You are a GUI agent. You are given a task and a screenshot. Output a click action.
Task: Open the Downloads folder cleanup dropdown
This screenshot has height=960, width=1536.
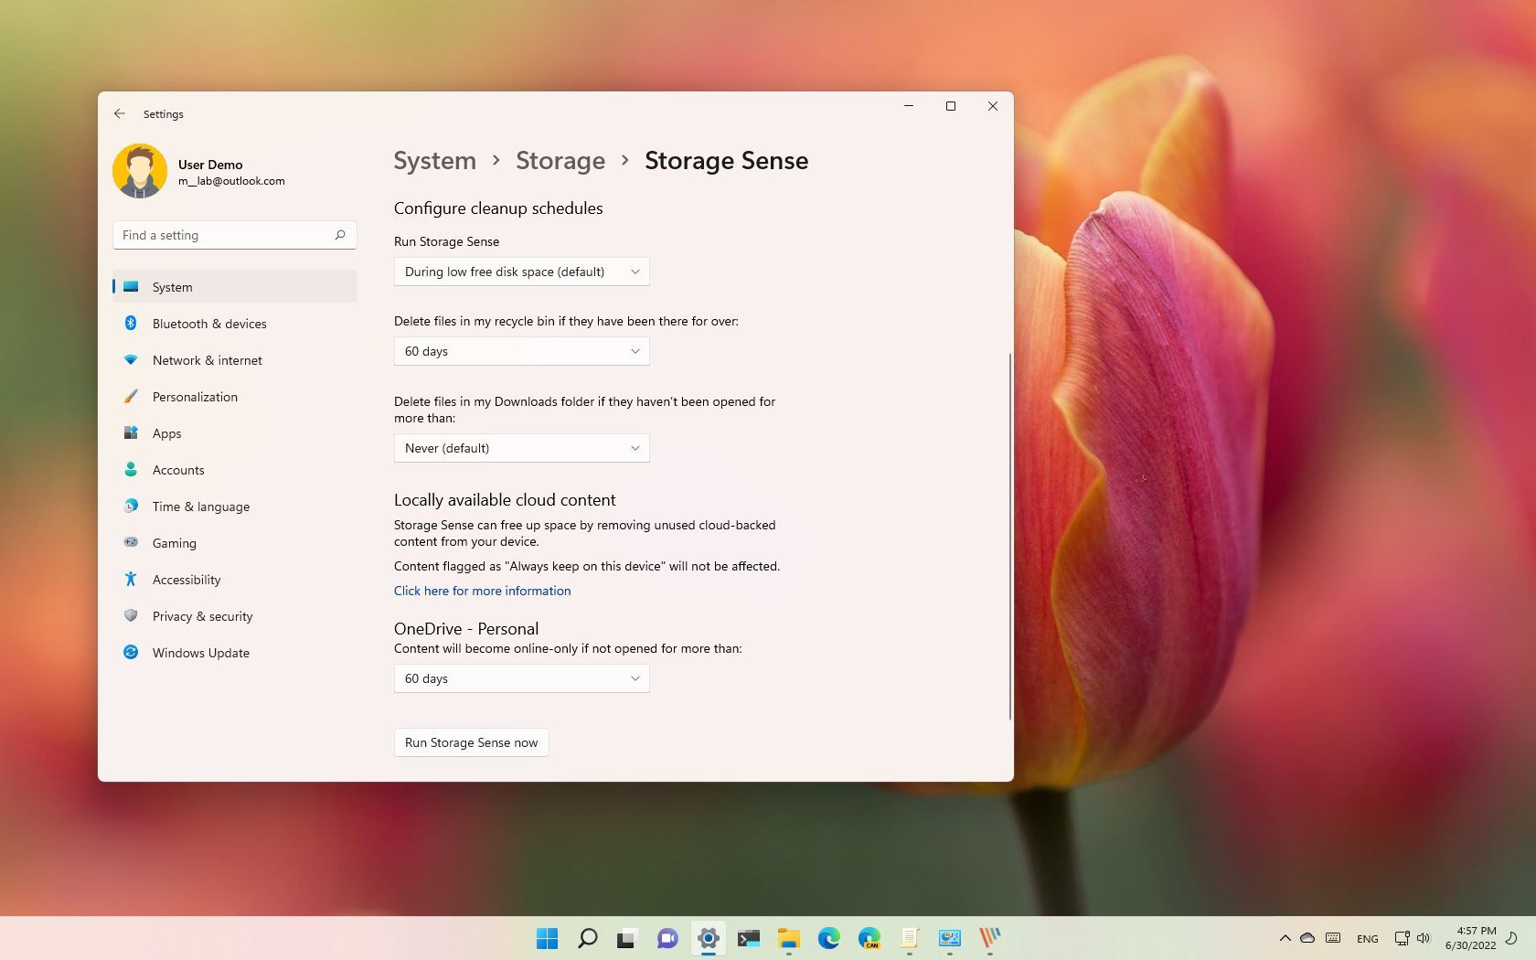(x=521, y=448)
